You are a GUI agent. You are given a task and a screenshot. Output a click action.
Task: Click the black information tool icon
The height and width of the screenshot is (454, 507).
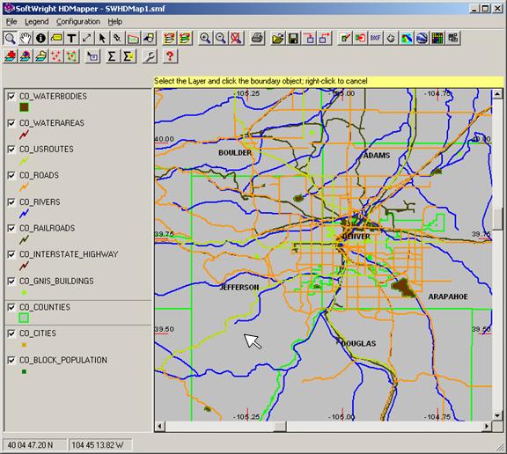point(40,38)
